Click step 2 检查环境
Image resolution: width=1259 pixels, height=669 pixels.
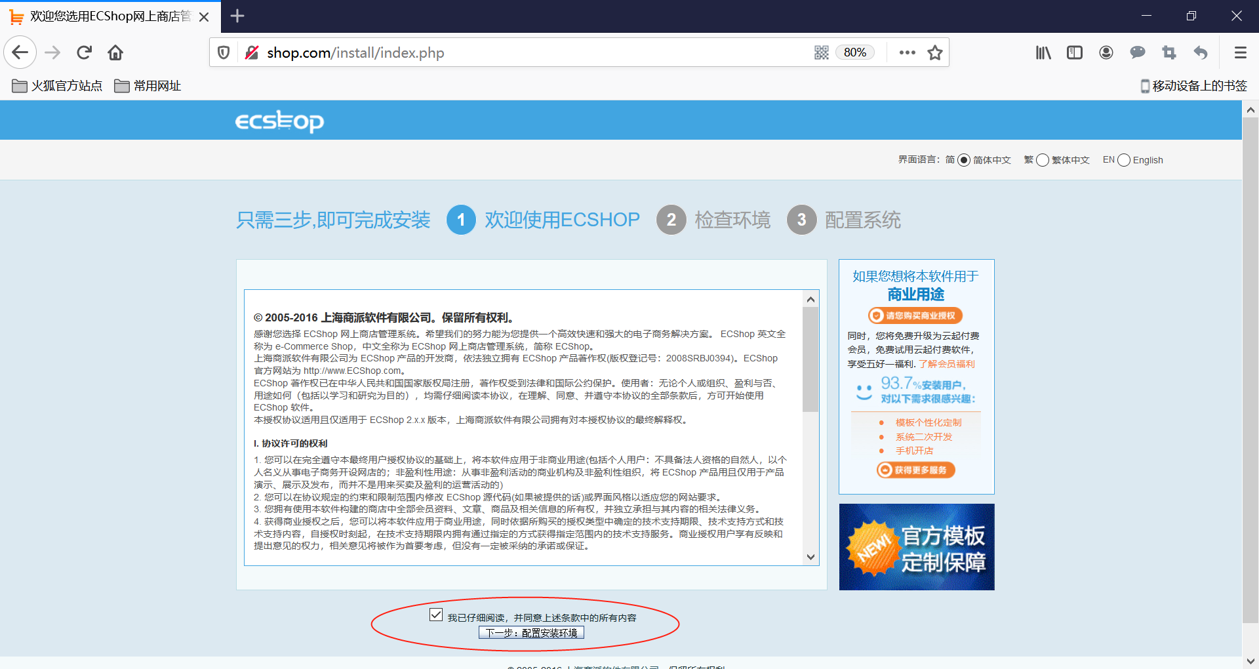[x=713, y=220]
